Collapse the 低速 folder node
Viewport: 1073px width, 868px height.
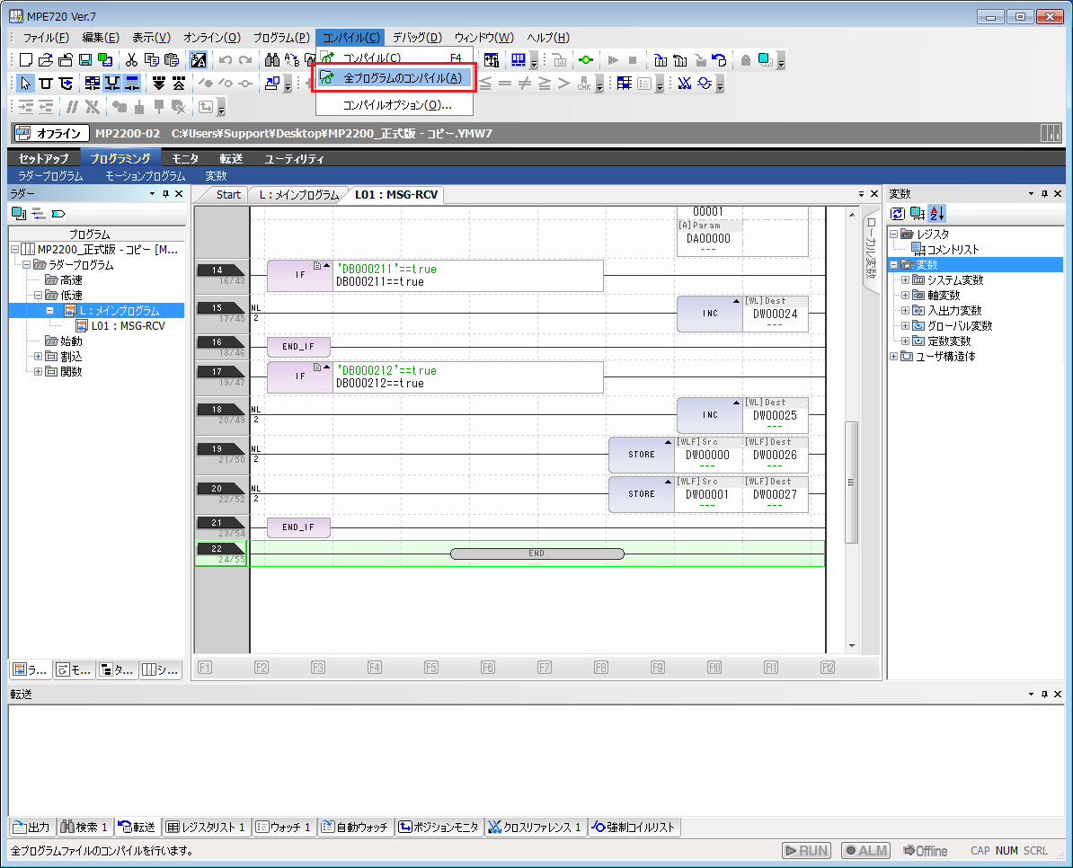39,295
